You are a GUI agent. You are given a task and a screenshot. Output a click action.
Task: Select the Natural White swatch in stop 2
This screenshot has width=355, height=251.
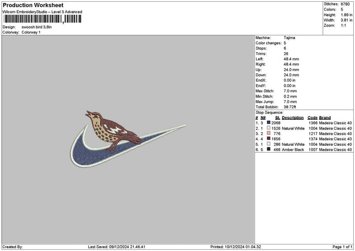[x=269, y=128]
